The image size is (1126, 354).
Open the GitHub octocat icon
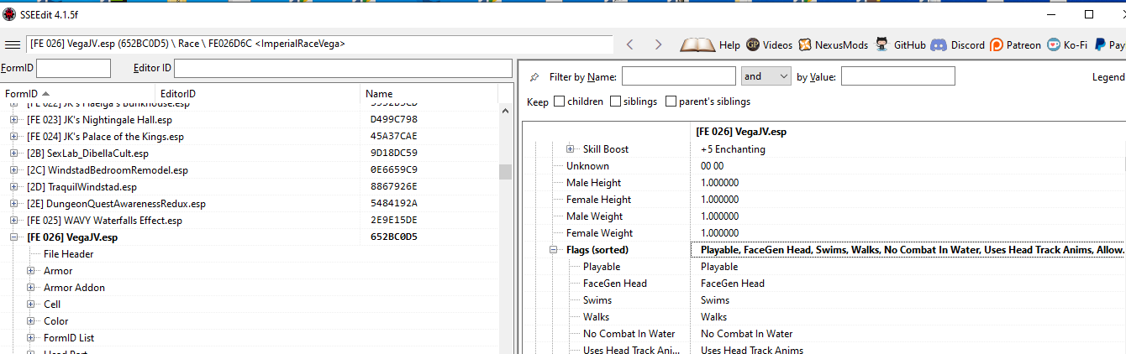pyautogui.click(x=881, y=44)
